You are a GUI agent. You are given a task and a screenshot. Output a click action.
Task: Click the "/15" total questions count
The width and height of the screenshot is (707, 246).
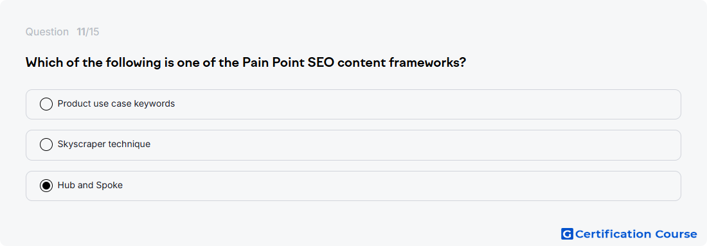(93, 32)
